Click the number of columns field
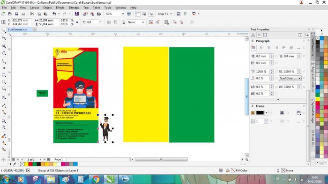The width and height of the screenshot is (328, 184). [260, 121]
